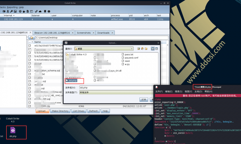Click the cube About icon
Viewport: 241px width, 144px height.
click(x=49, y=11)
